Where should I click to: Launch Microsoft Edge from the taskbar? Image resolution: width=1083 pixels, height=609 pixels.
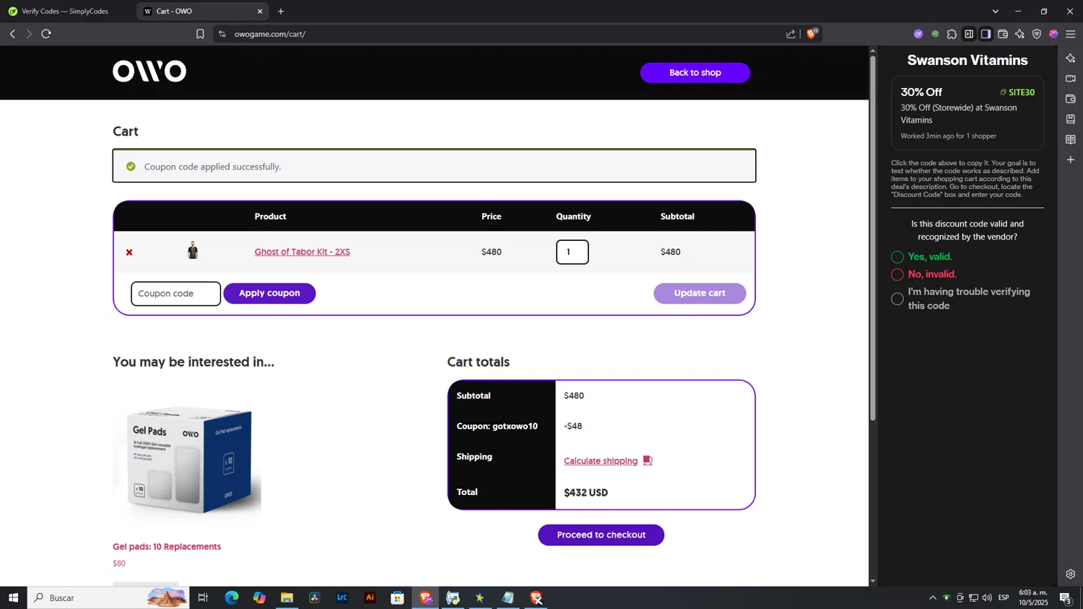pos(232,597)
